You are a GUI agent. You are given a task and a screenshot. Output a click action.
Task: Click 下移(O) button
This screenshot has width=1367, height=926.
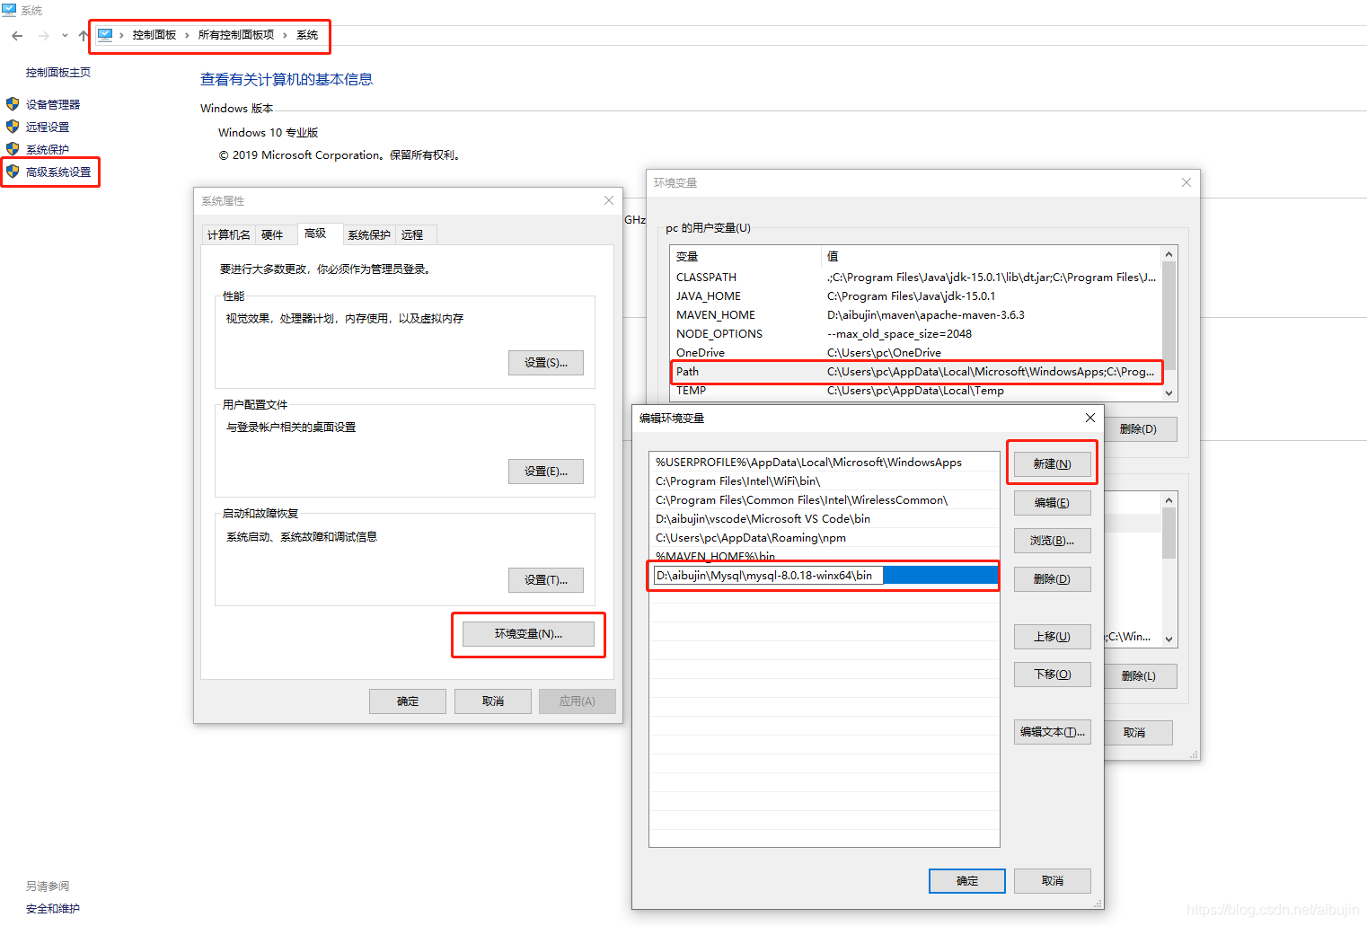point(1052,675)
